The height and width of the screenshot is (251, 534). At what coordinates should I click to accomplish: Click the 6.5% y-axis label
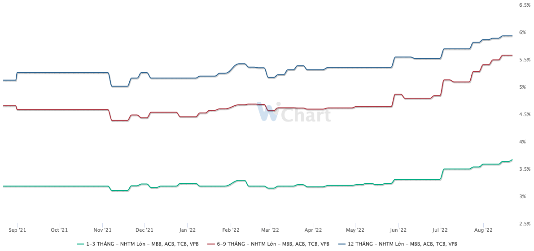click(525, 5)
